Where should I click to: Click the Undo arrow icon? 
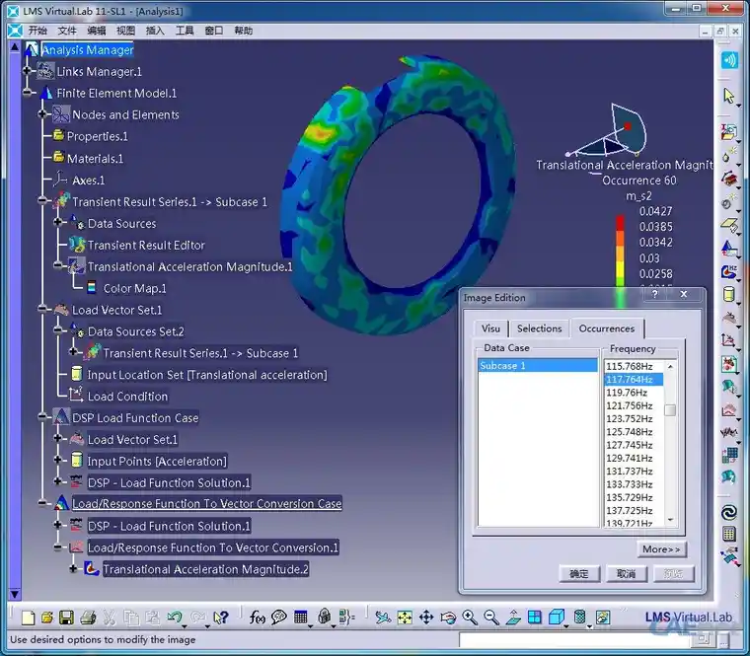[174, 618]
